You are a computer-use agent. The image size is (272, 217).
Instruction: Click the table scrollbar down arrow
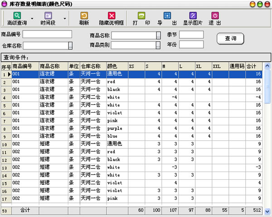point(267,211)
